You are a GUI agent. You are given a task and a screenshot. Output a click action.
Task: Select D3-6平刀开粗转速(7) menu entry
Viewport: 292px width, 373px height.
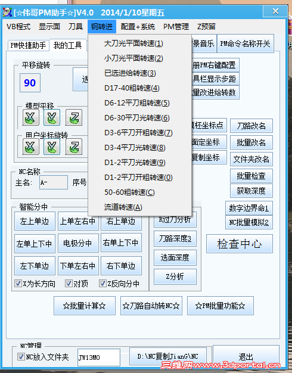pos(139,133)
